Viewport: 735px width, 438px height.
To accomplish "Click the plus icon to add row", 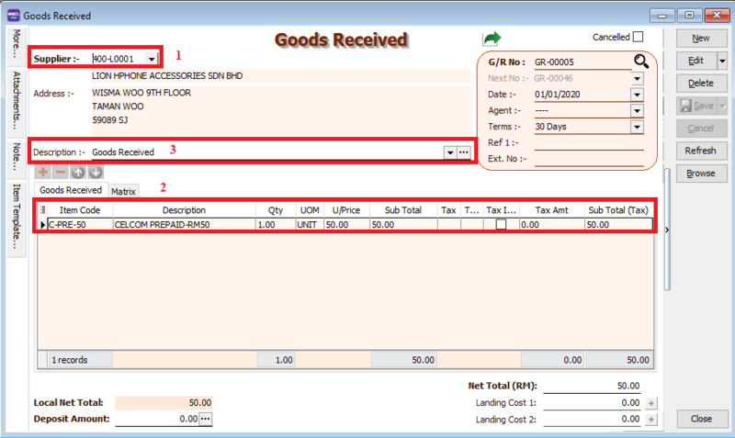I will coord(43,172).
